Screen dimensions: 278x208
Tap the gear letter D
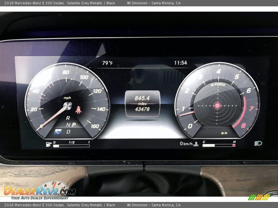click(68, 132)
